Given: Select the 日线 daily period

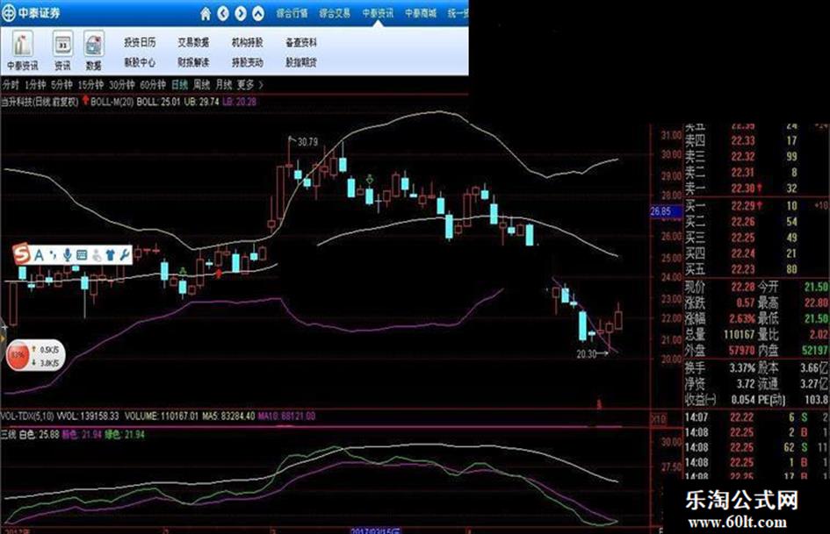Looking at the screenshot, I should (x=180, y=84).
